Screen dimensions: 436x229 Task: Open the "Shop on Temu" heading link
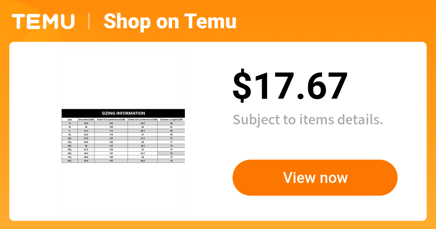[170, 21]
